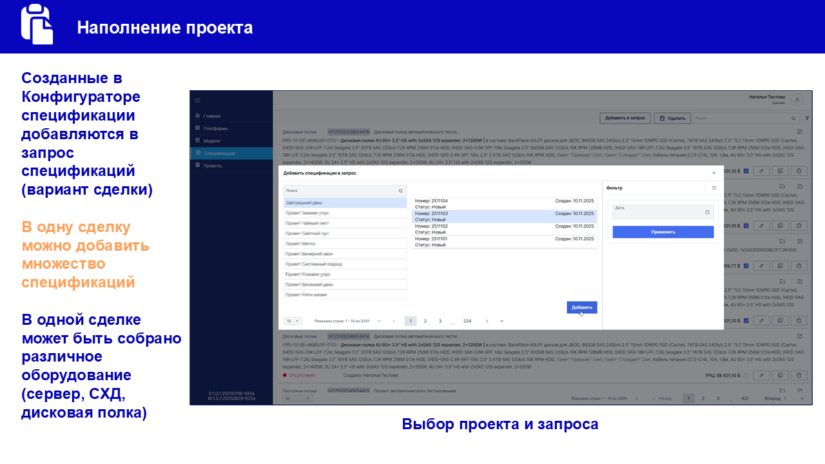Click the HT25100346014414 specification code
Image resolution: width=825 pixels, height=464 pixels.
(348, 336)
